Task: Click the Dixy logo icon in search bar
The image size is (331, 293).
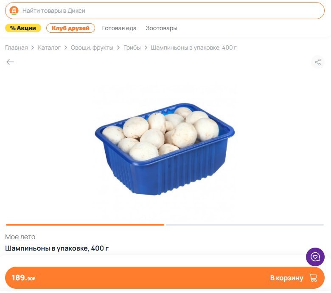Action: (14, 11)
